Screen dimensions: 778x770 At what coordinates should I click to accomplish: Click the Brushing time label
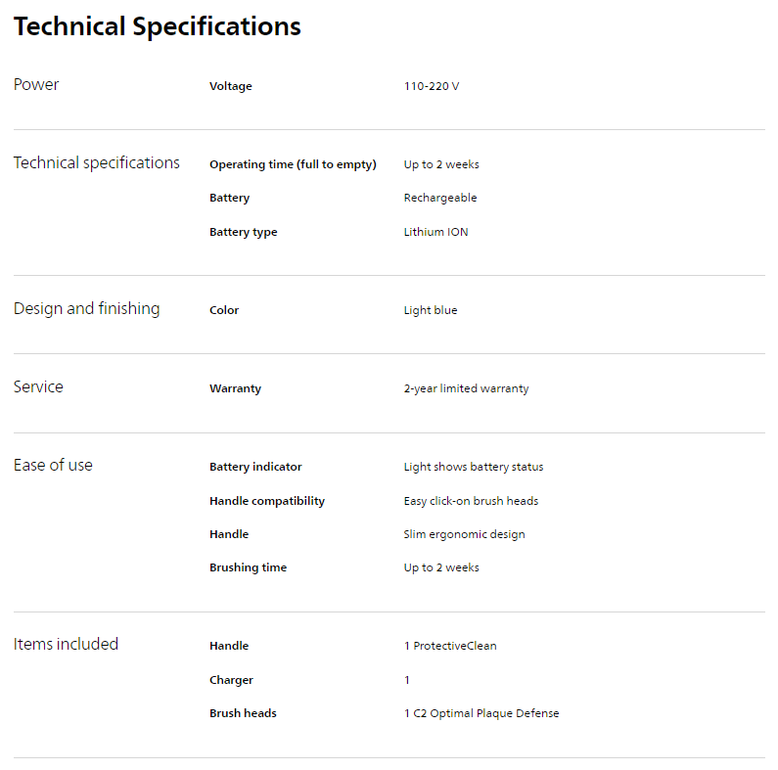tap(248, 567)
